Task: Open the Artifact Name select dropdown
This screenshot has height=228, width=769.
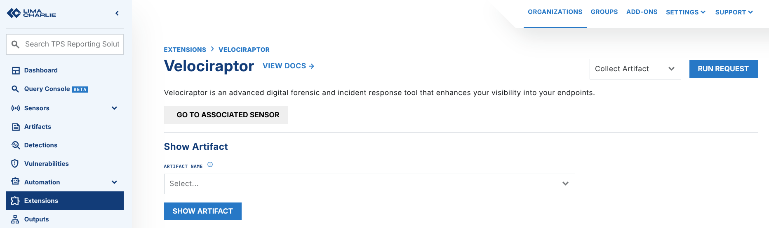Action: coord(369,184)
